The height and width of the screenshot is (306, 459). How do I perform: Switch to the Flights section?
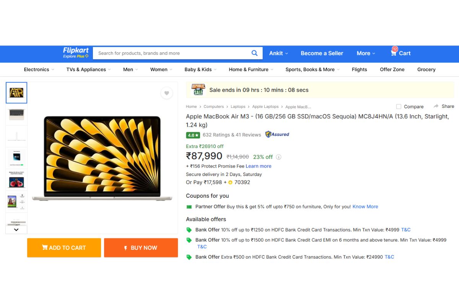click(x=359, y=69)
